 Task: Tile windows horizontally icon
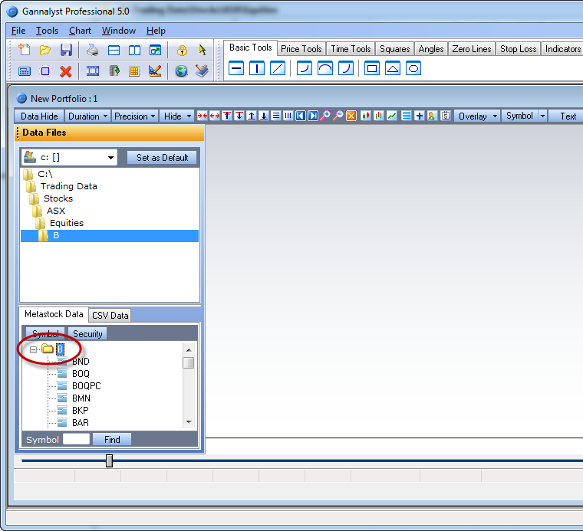pos(114,50)
